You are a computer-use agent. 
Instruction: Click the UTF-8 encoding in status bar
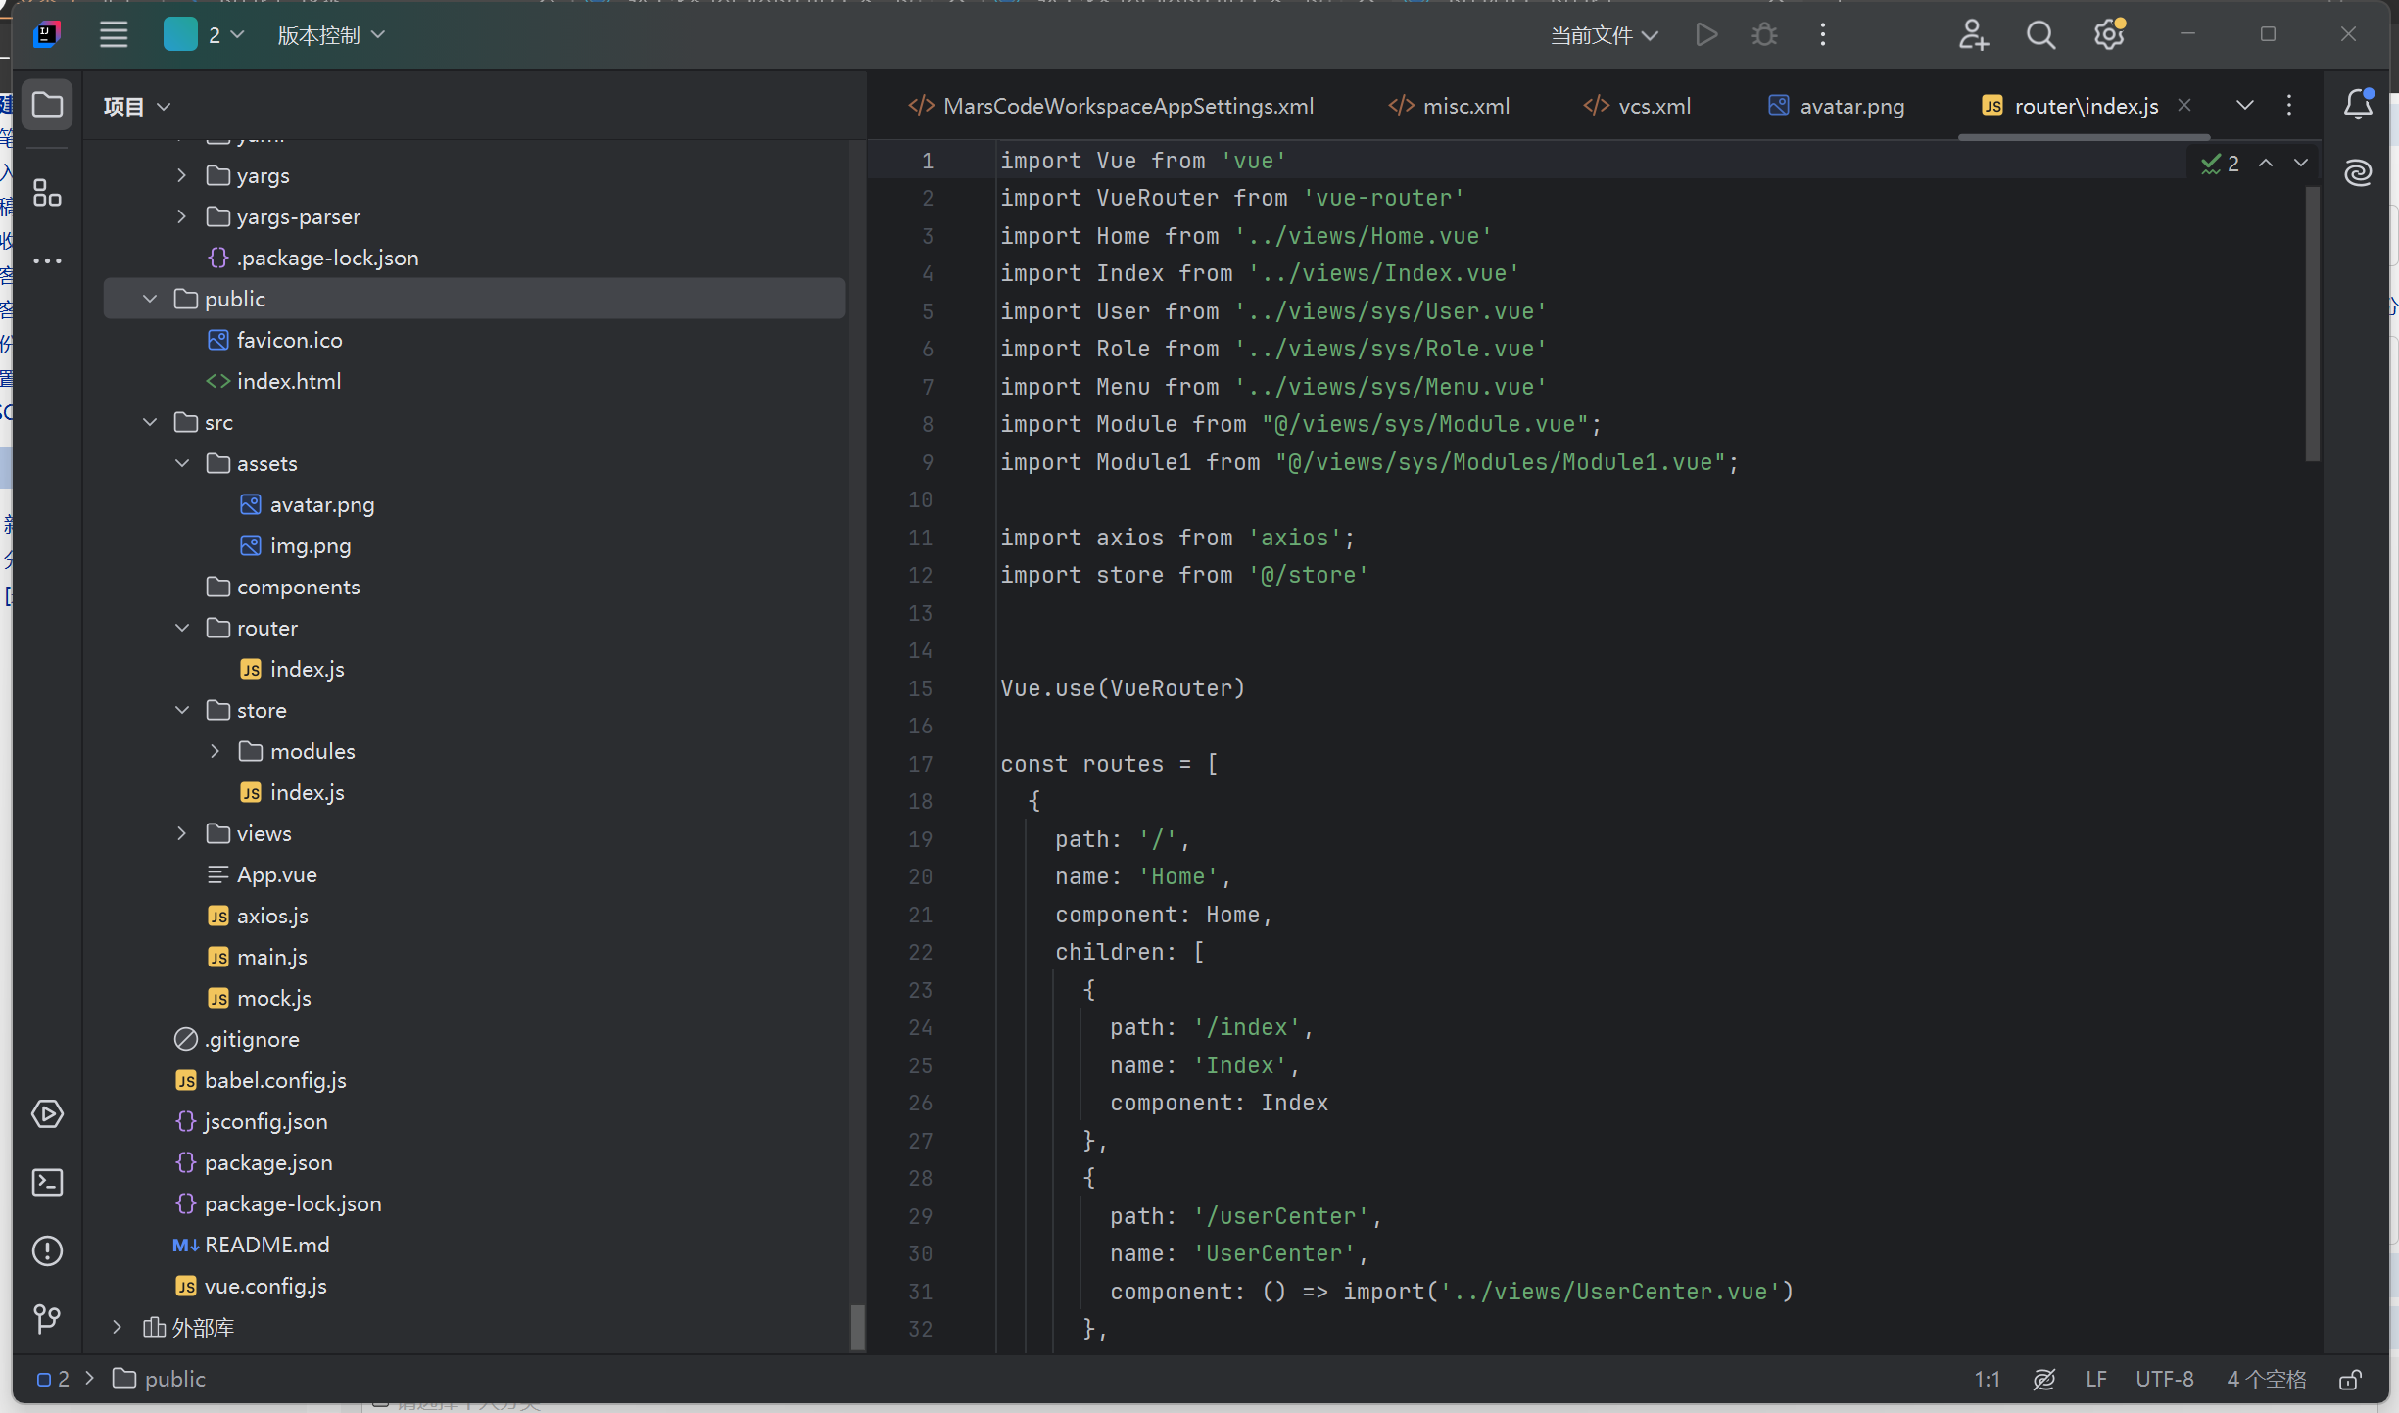point(2164,1379)
